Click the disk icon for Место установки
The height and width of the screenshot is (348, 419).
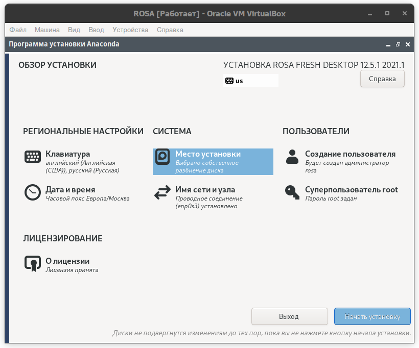[x=162, y=157]
